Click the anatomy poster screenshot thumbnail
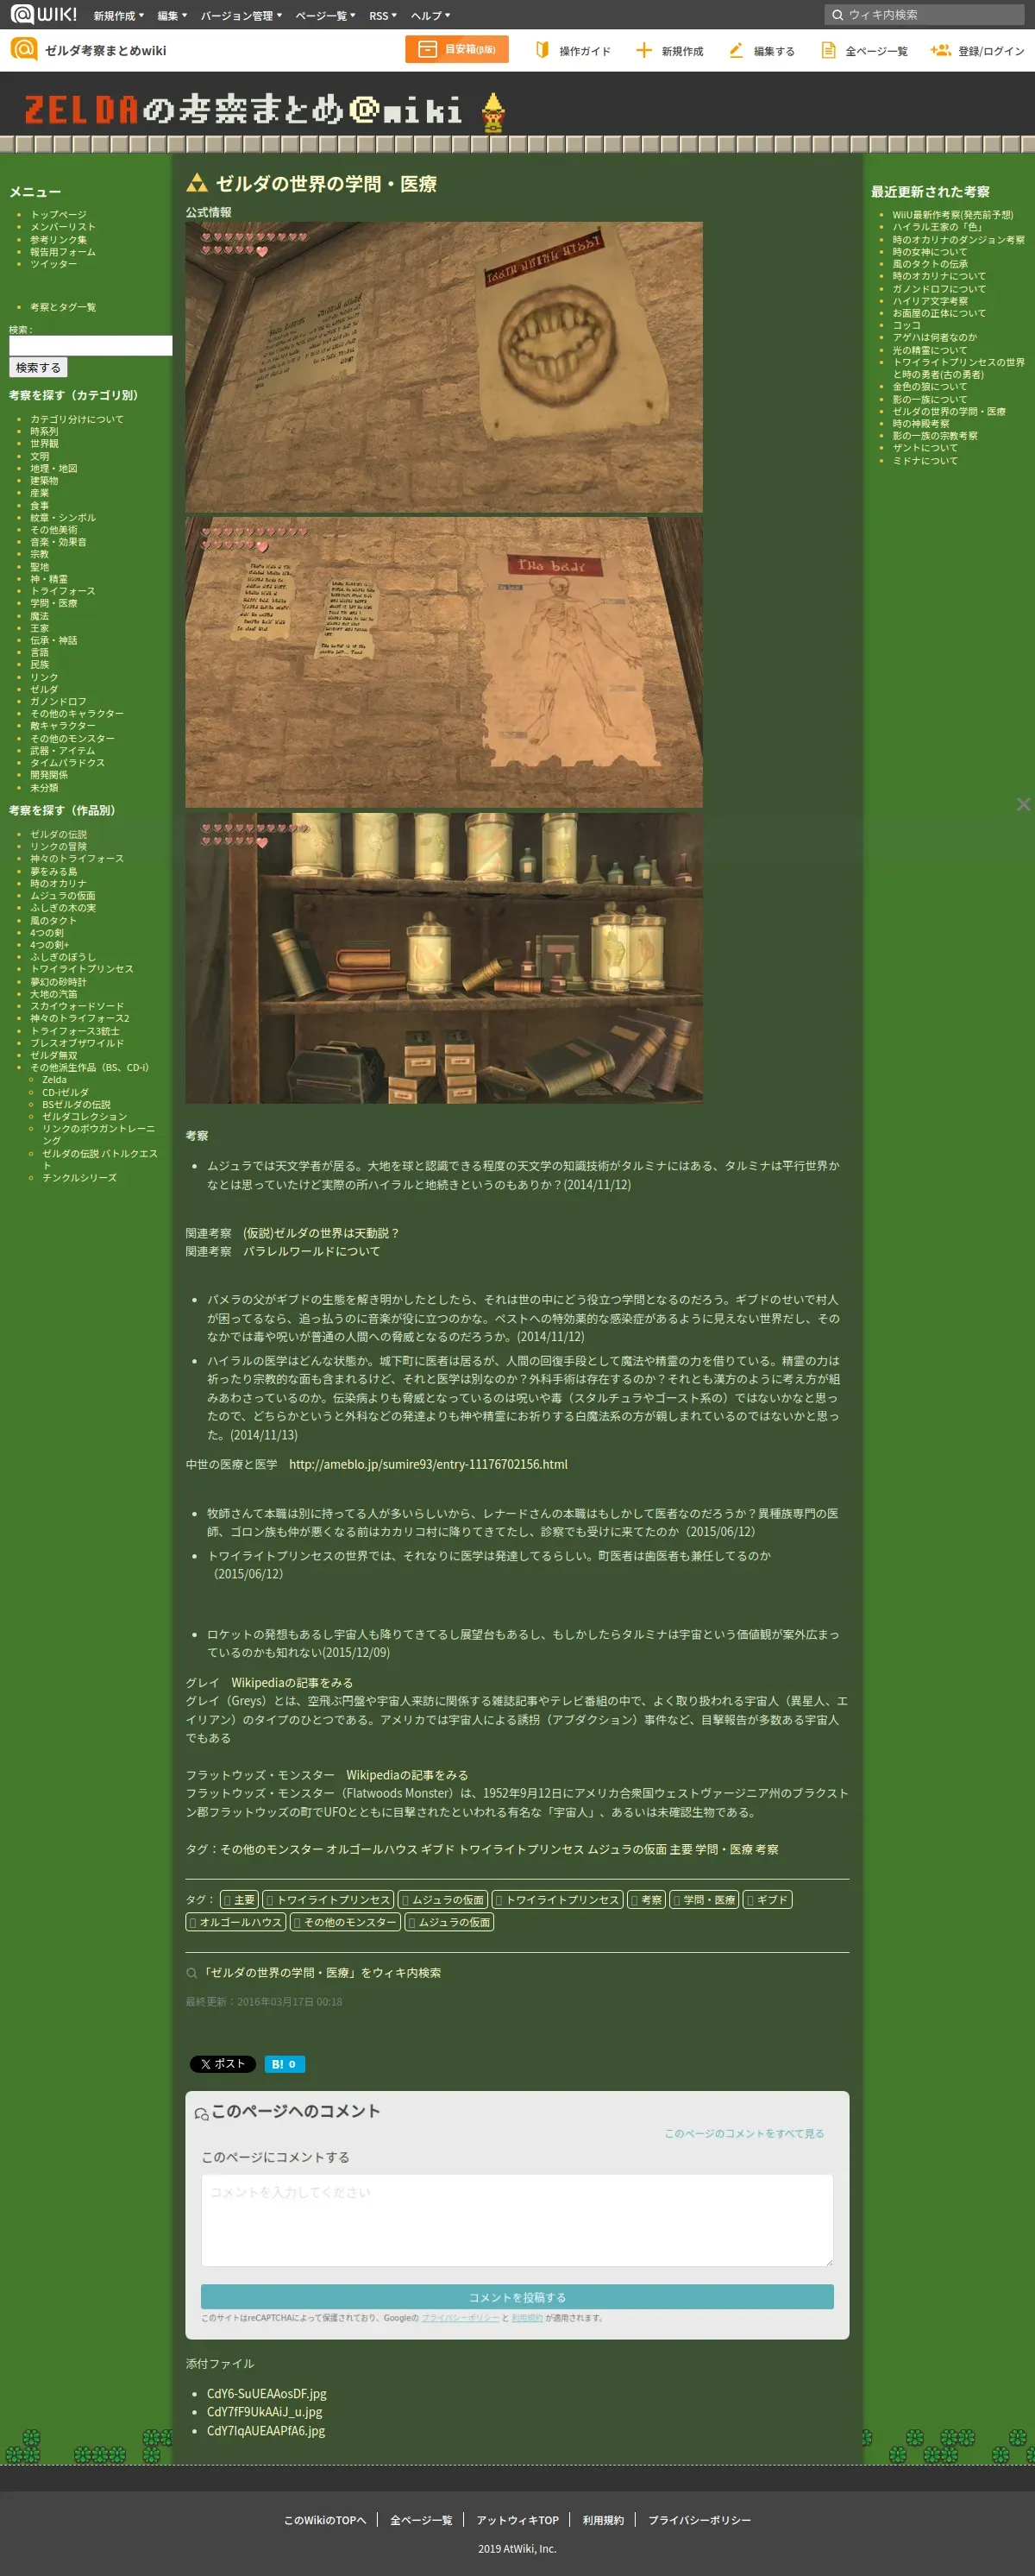The image size is (1035, 2576). pos(443,662)
